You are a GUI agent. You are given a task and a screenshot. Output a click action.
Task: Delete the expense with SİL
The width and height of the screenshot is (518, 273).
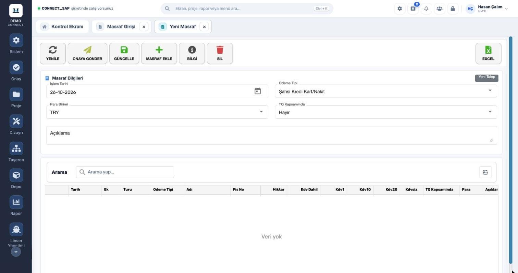pos(220,53)
